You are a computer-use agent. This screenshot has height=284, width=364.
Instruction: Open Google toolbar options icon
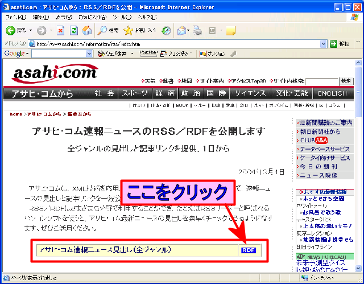coord(203,53)
